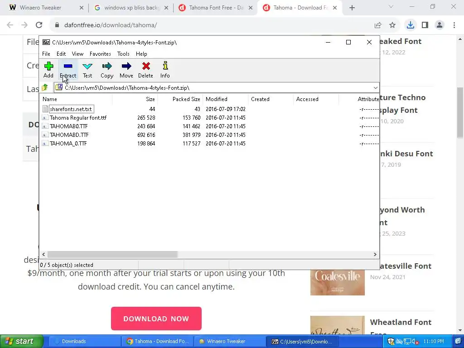
Task: Sort files by Size column
Action: click(x=135, y=99)
